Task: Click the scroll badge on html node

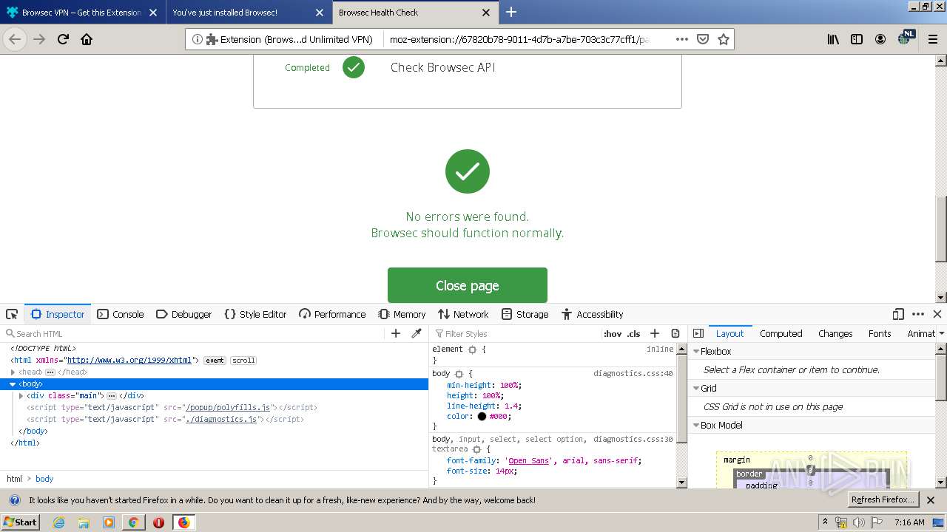Action: click(243, 361)
